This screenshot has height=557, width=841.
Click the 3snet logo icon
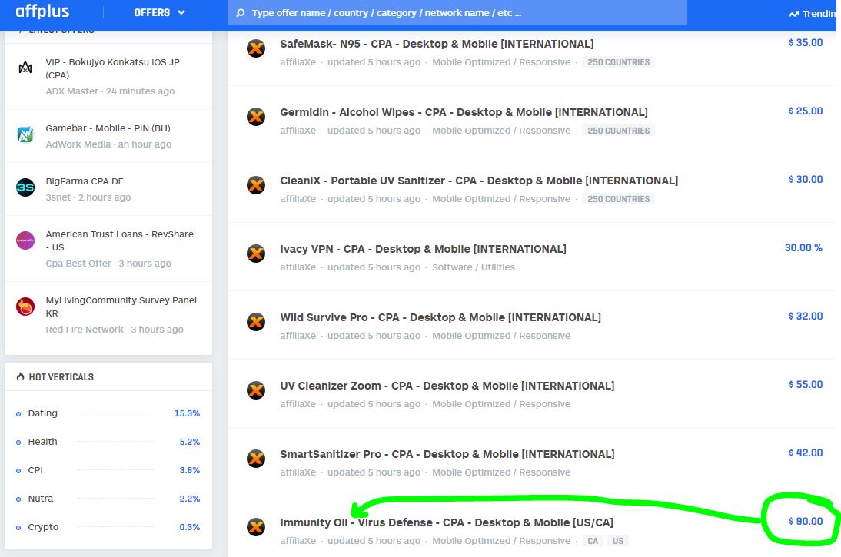(25, 187)
